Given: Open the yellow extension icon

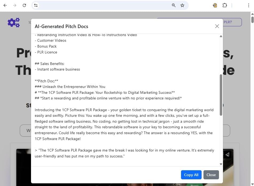Looking at the screenshot, I should pos(215,5).
